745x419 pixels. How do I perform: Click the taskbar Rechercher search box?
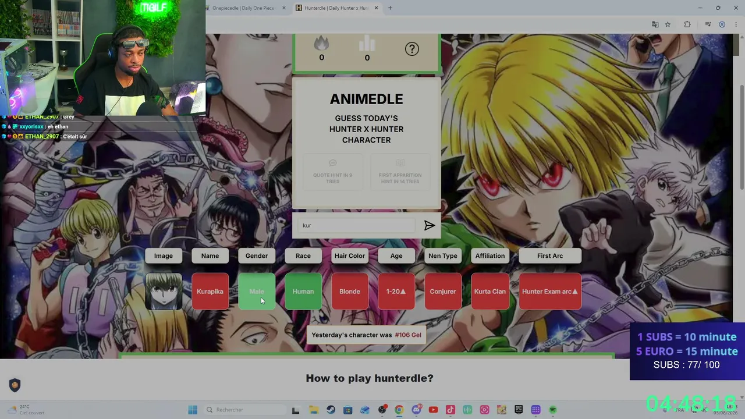pyautogui.click(x=244, y=410)
